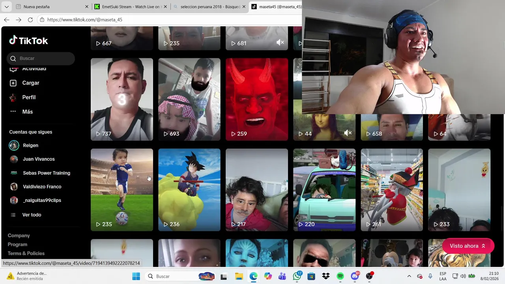Open Terms & Policies footer link
The height and width of the screenshot is (284, 505).
coord(26,253)
